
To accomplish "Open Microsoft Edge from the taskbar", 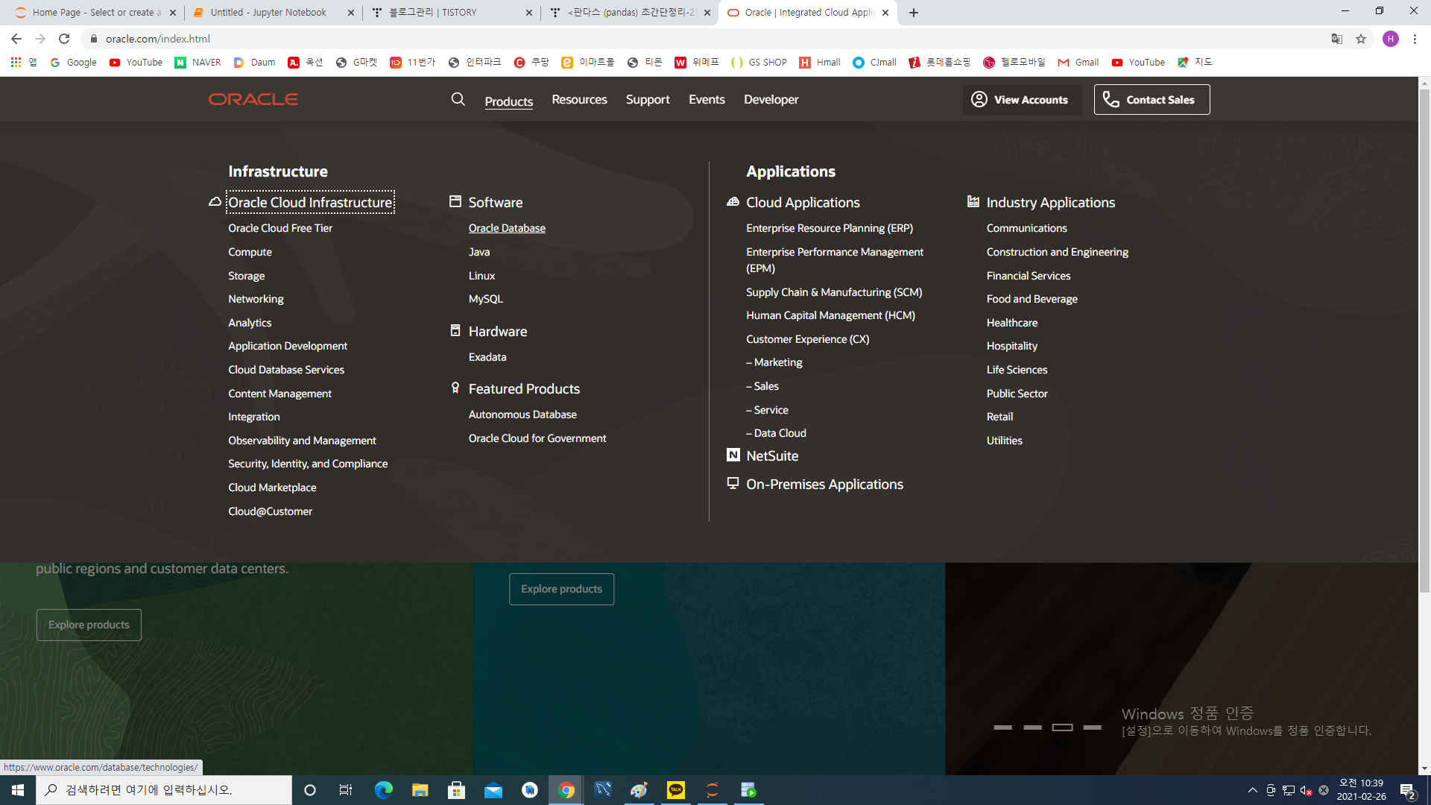I will click(383, 790).
